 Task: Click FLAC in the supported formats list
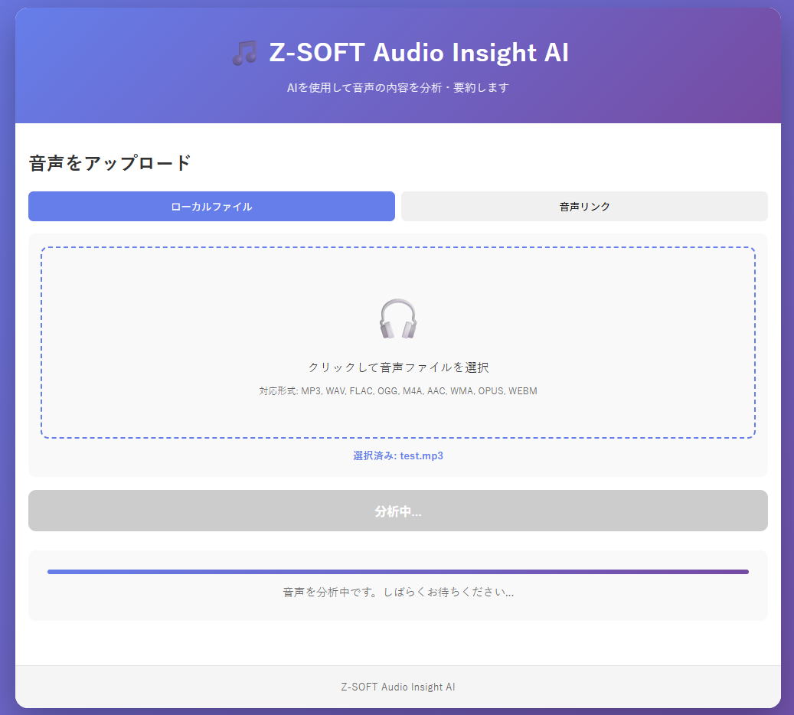pyautogui.click(x=361, y=391)
